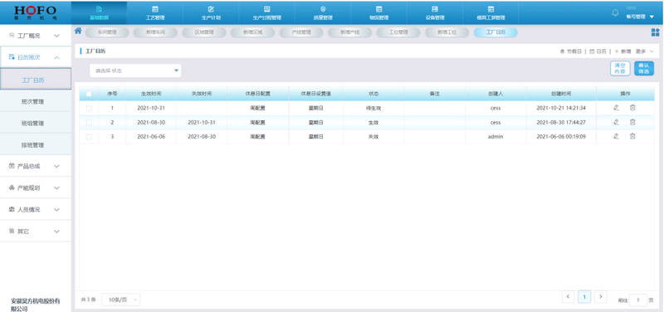Go to the next page arrow
The width and height of the screenshot is (664, 312).
600,297
